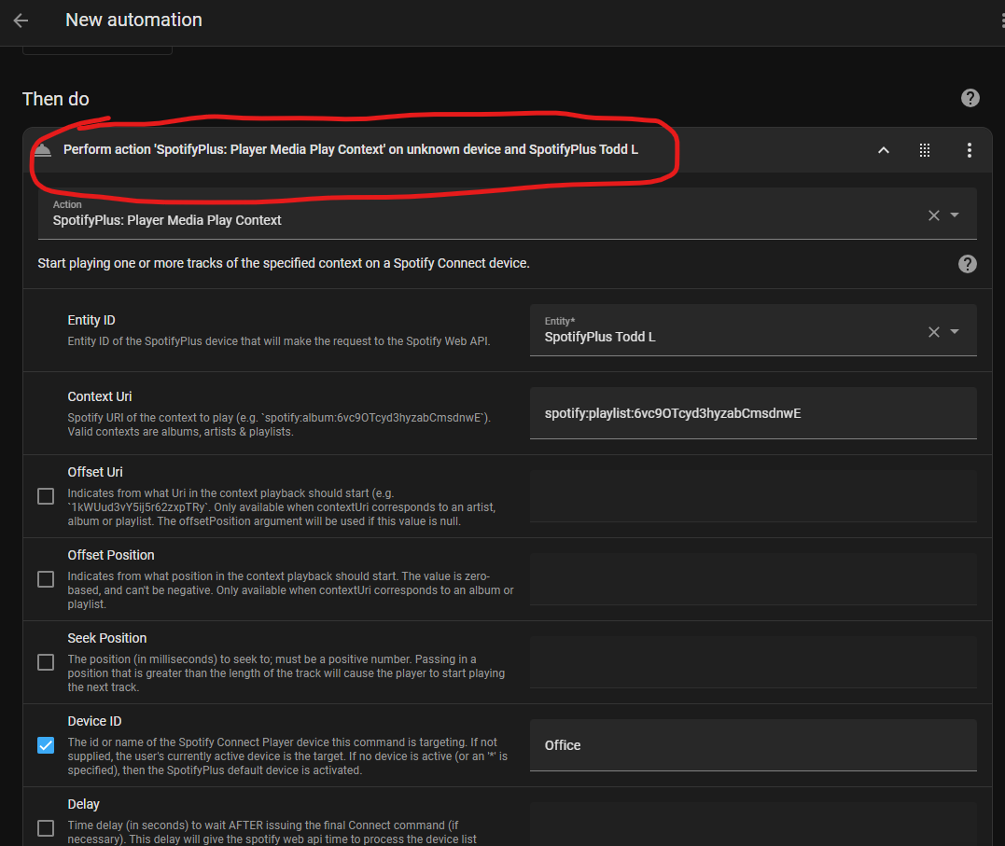Collapse the Perform action card
This screenshot has height=846, width=1005.
coord(883,150)
